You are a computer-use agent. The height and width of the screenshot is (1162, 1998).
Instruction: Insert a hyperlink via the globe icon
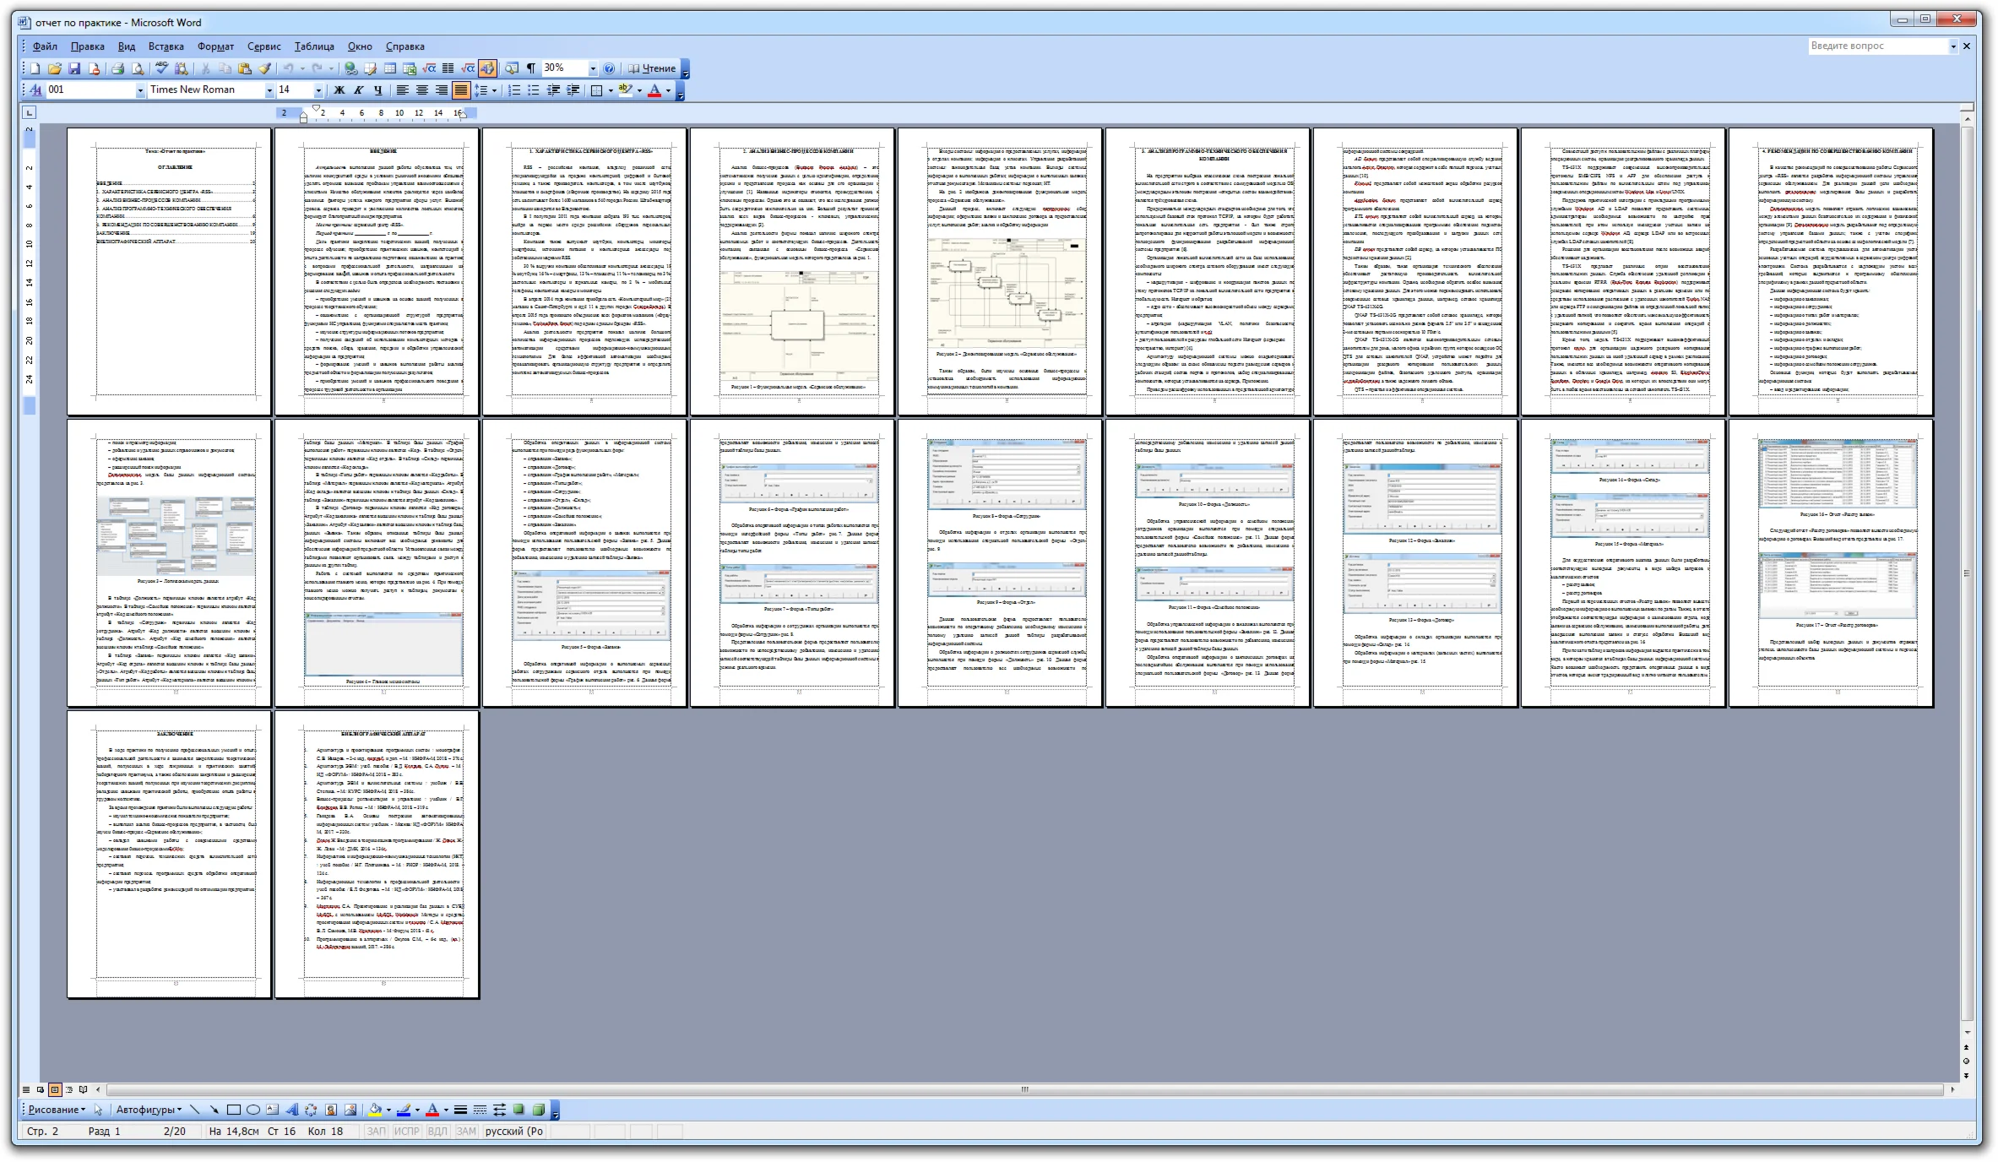pyautogui.click(x=350, y=68)
